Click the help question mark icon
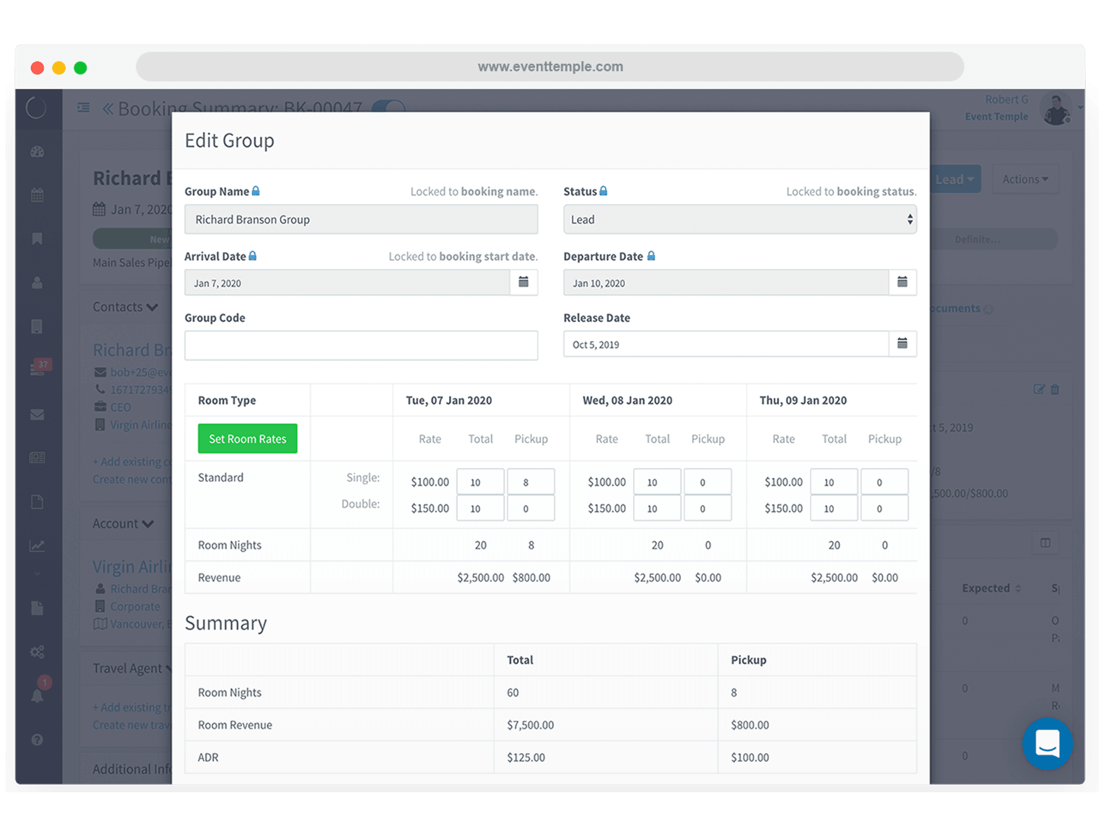 (37, 740)
